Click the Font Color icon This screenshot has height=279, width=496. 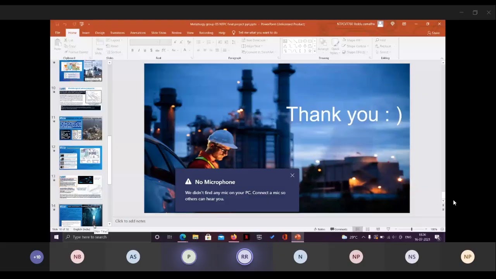tap(185, 50)
